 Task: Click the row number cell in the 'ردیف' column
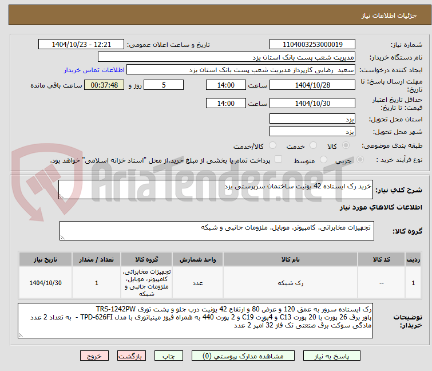413,283
